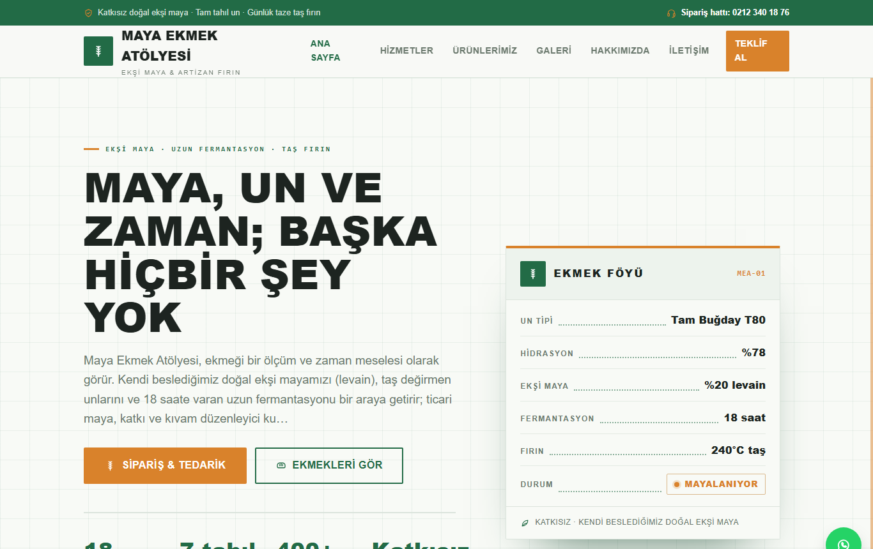Viewport: 873px width, 549px height.
Task: Click the Ekşi Maya & Artizan Fırın tagline
Action: pyautogui.click(x=181, y=73)
